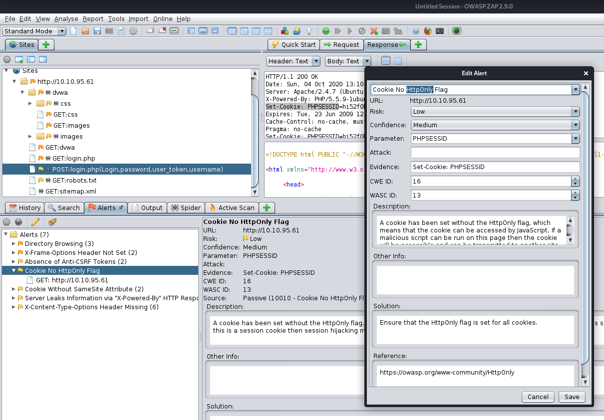Launch browser with the Firefox icon

tap(428, 31)
